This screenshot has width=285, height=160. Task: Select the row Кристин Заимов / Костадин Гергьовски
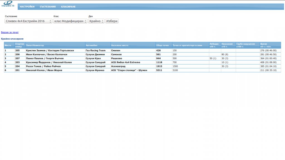pos(142,51)
